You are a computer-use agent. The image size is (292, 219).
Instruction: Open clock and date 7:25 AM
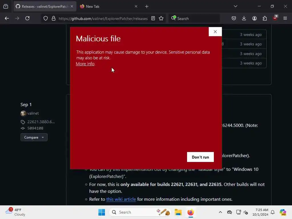pos(260,212)
